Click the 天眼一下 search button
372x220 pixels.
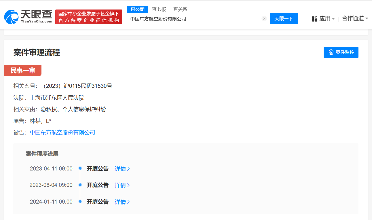[x=284, y=18]
